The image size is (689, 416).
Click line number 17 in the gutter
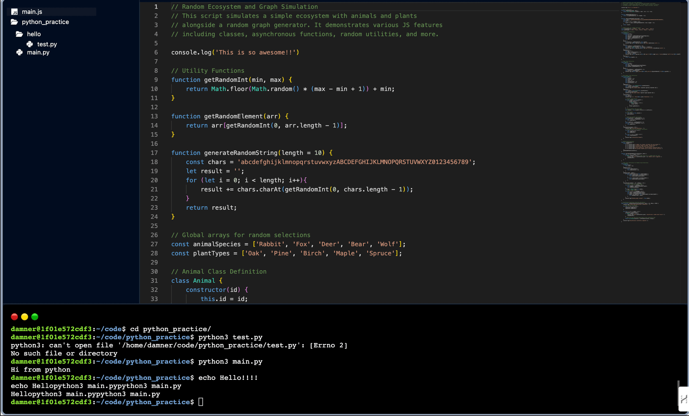coord(154,153)
